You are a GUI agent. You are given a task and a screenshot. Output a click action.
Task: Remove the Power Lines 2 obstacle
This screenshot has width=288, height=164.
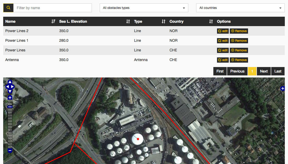(x=239, y=31)
